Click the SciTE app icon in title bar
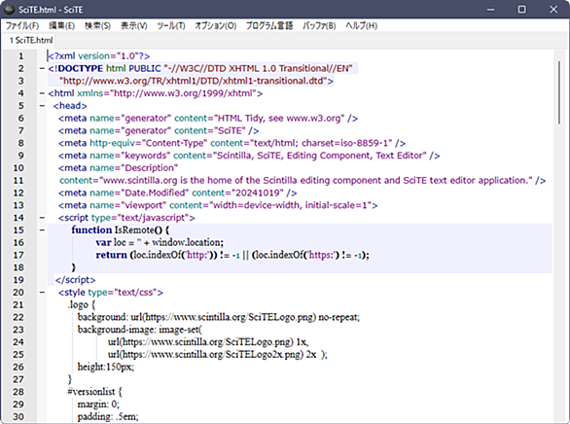 tap(10, 10)
